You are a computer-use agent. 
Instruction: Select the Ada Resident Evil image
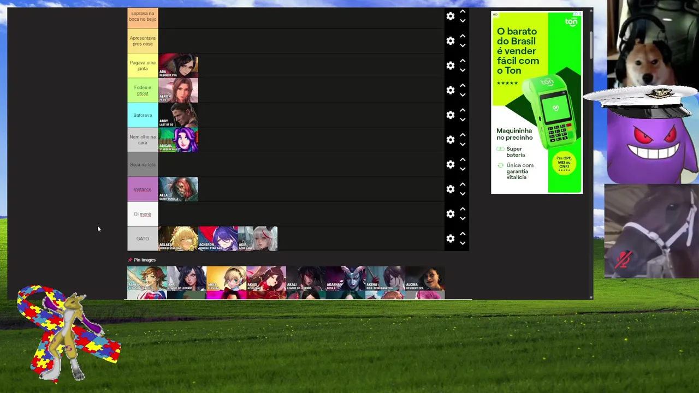(x=178, y=65)
